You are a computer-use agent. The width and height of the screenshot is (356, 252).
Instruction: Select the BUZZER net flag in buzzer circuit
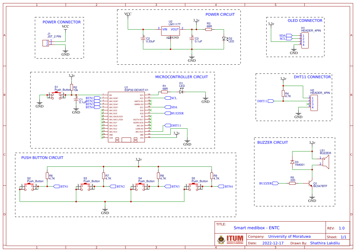point(271,183)
